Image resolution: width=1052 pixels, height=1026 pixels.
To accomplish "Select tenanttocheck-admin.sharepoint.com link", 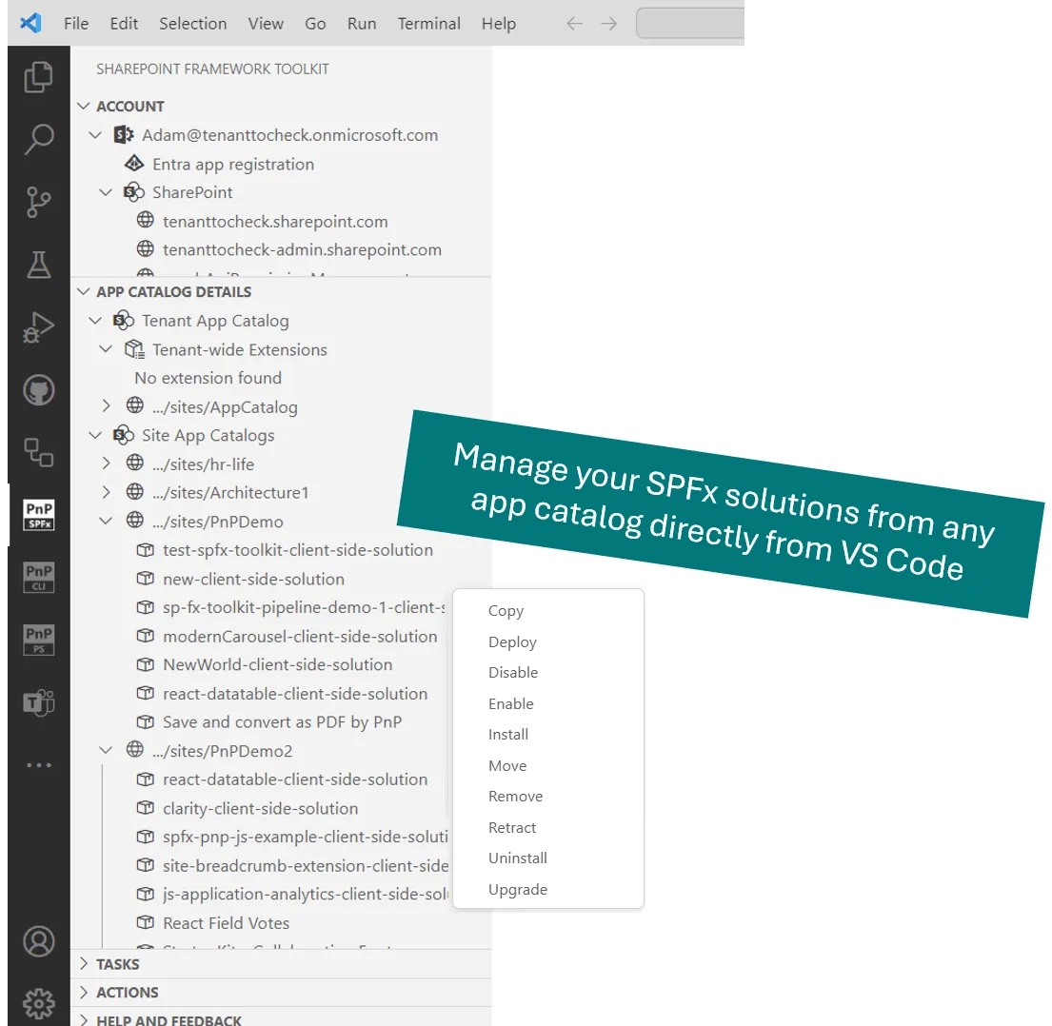I will [x=302, y=249].
